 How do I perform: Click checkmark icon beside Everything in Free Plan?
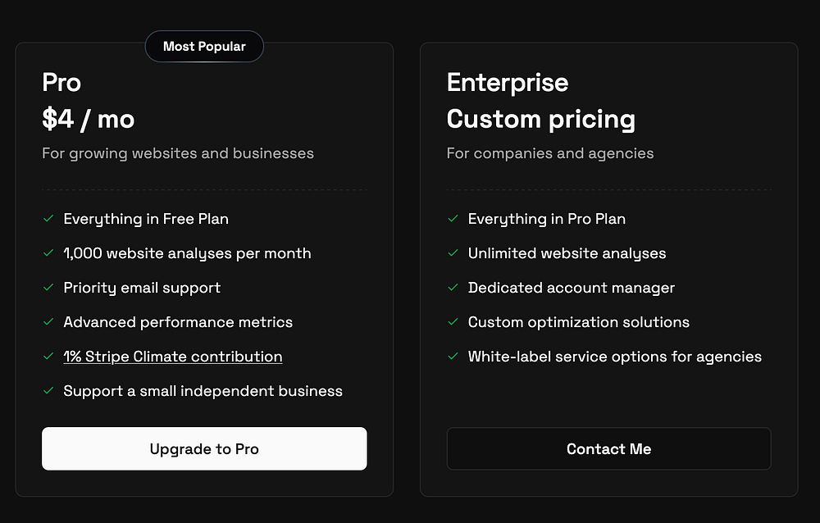(x=48, y=219)
